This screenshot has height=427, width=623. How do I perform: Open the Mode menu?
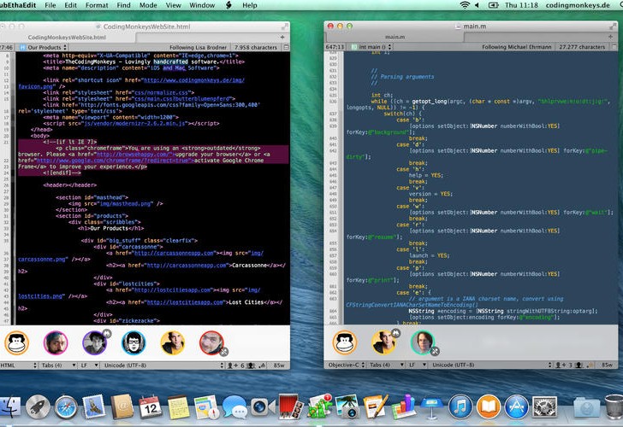click(x=148, y=5)
